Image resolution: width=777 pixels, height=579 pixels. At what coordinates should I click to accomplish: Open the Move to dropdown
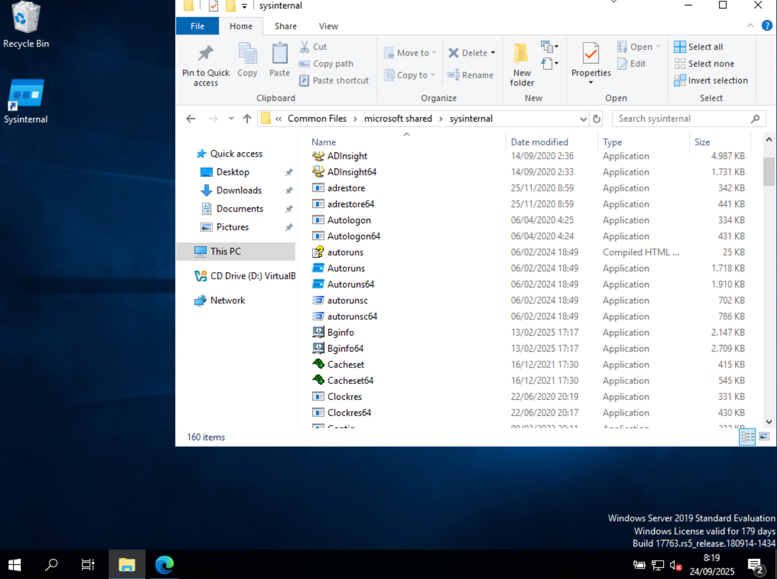[x=411, y=53]
